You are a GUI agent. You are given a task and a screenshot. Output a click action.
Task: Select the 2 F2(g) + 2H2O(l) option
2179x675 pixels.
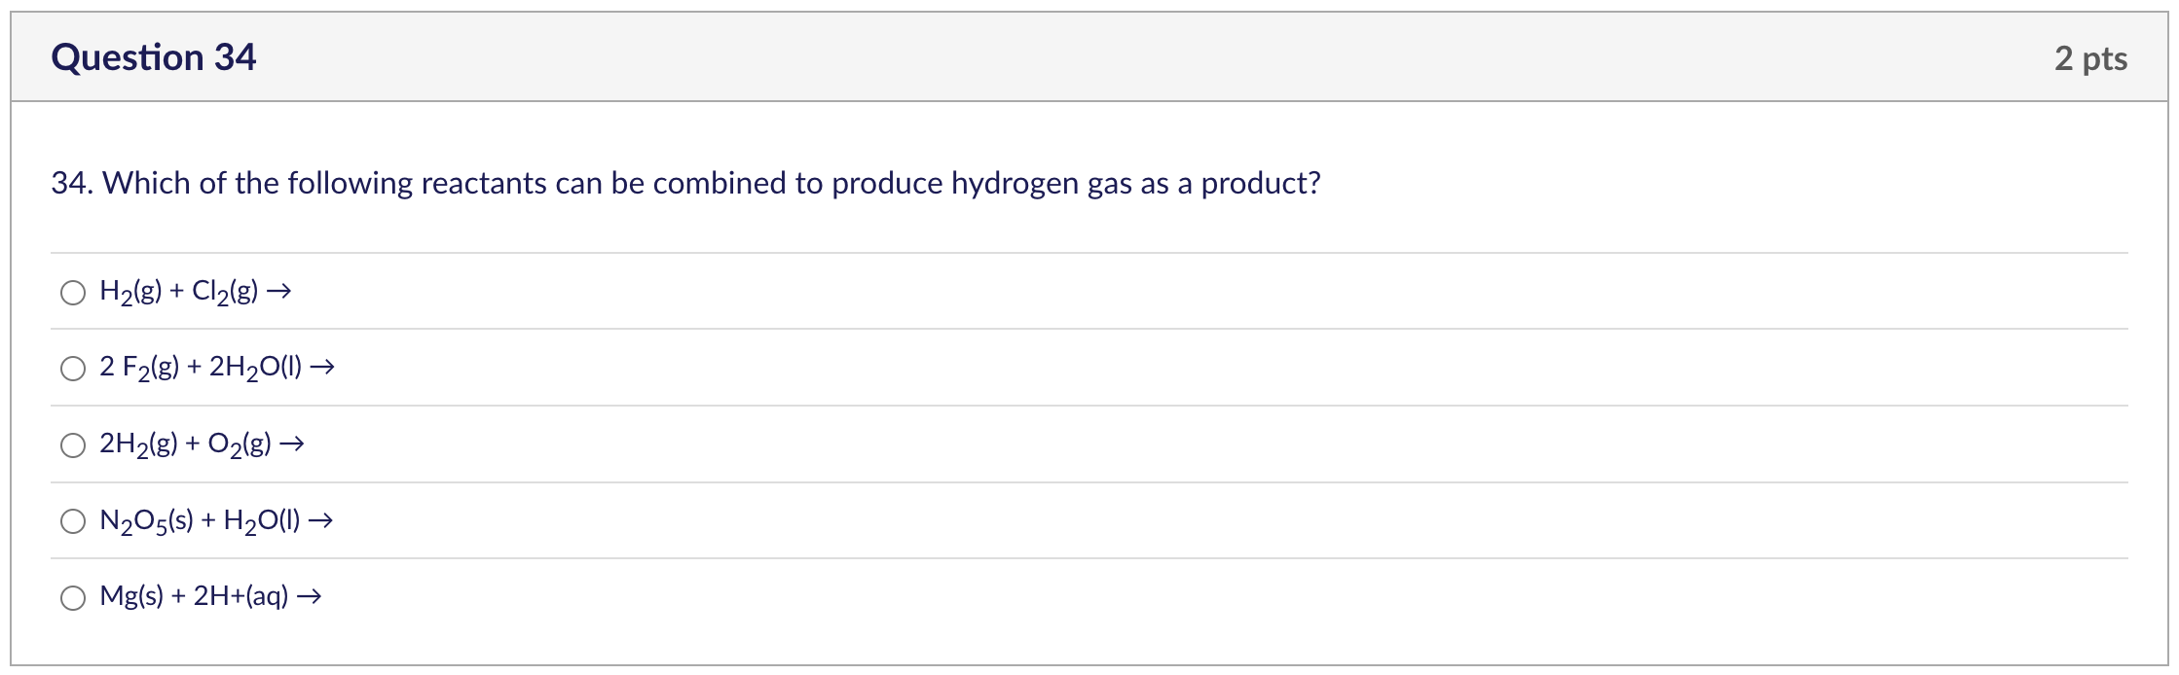pos(73,368)
